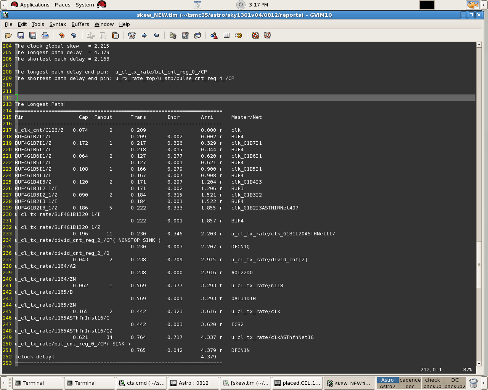Image resolution: width=488 pixels, height=390 pixels.
Task: Open GVIM window menu icon in title bar
Action: tap(5, 15)
